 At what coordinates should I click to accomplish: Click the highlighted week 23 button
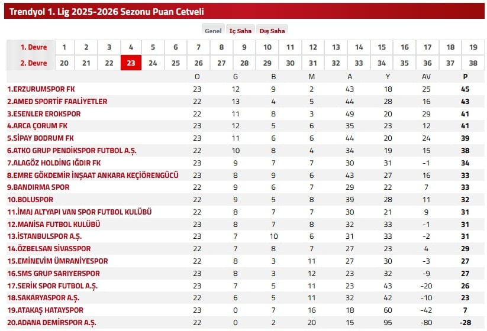131,63
